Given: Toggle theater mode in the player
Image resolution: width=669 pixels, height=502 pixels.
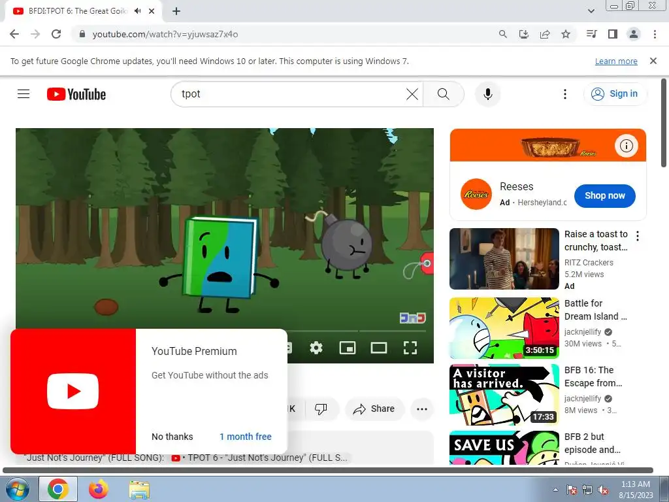Looking at the screenshot, I should click(x=379, y=348).
